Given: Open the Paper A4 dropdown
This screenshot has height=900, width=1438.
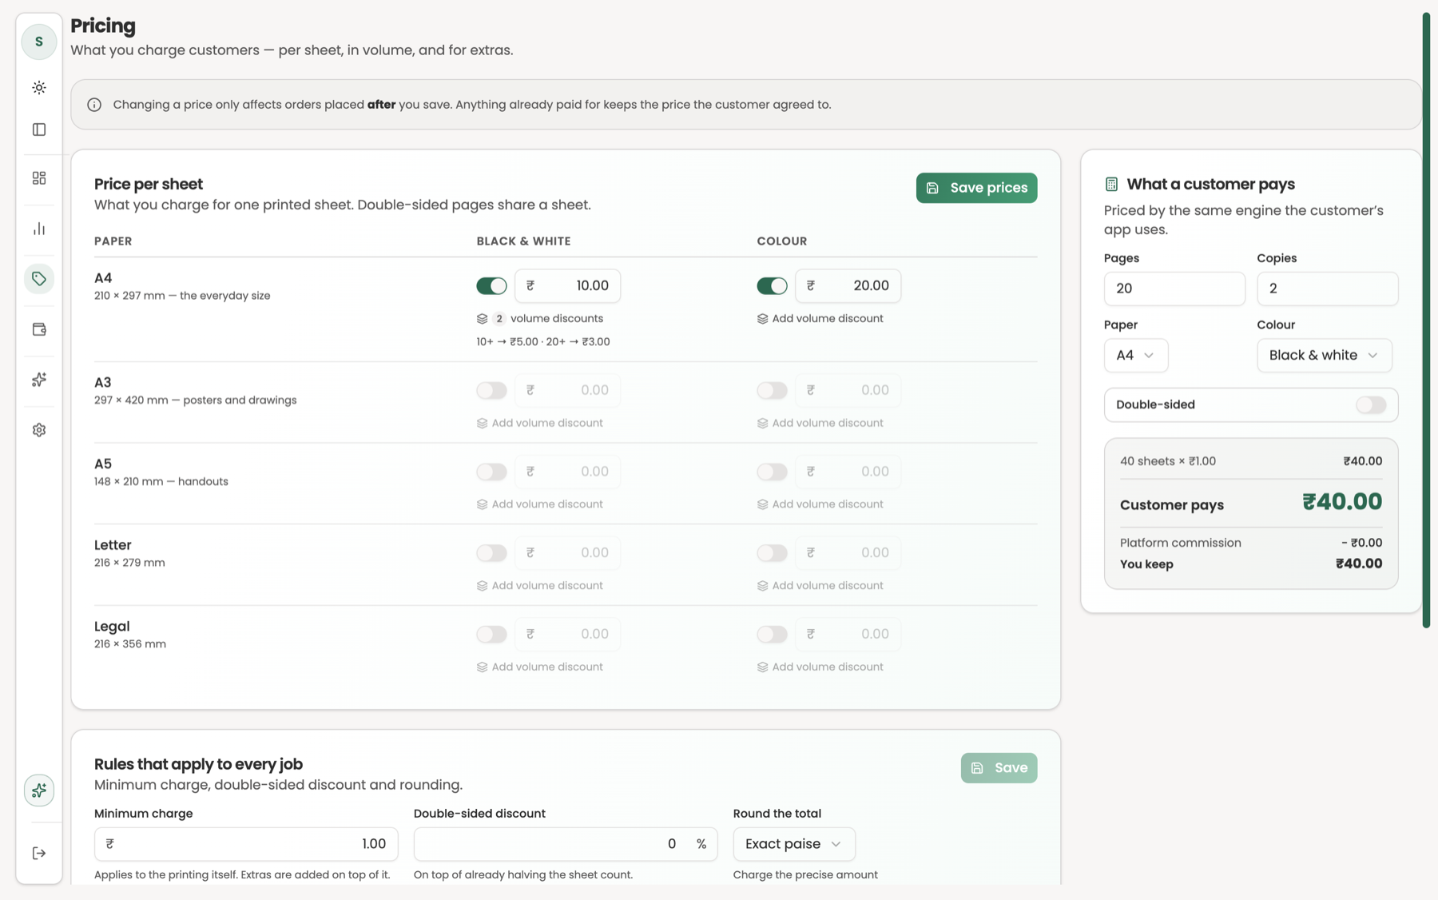Looking at the screenshot, I should 1135,355.
